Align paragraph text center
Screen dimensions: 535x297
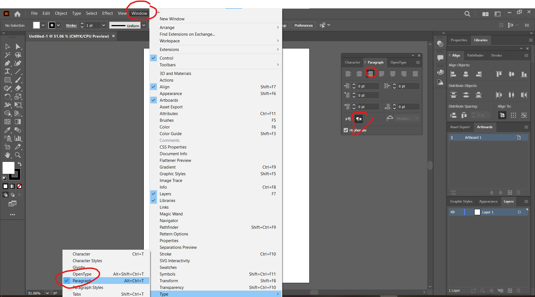(x=359, y=74)
